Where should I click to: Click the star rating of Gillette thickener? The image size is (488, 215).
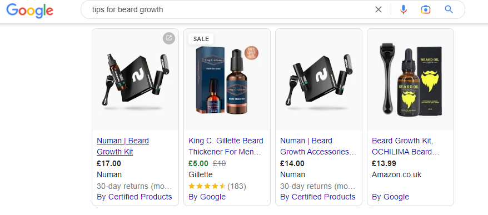(x=207, y=186)
